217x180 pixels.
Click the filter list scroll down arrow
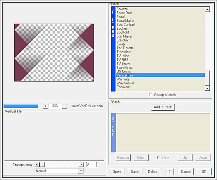coord(207,88)
